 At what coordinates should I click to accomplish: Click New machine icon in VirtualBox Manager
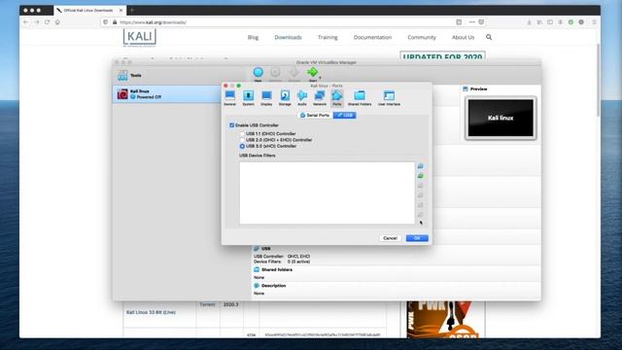click(x=259, y=74)
